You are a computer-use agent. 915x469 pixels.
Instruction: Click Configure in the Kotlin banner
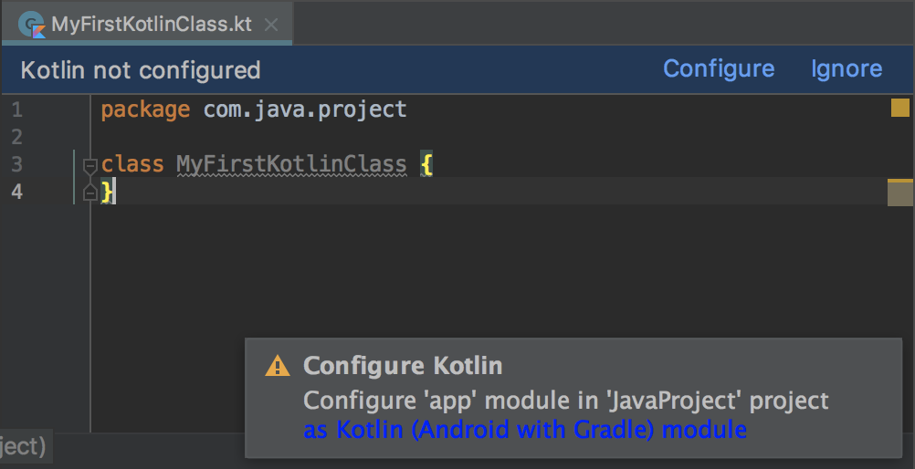coord(718,69)
